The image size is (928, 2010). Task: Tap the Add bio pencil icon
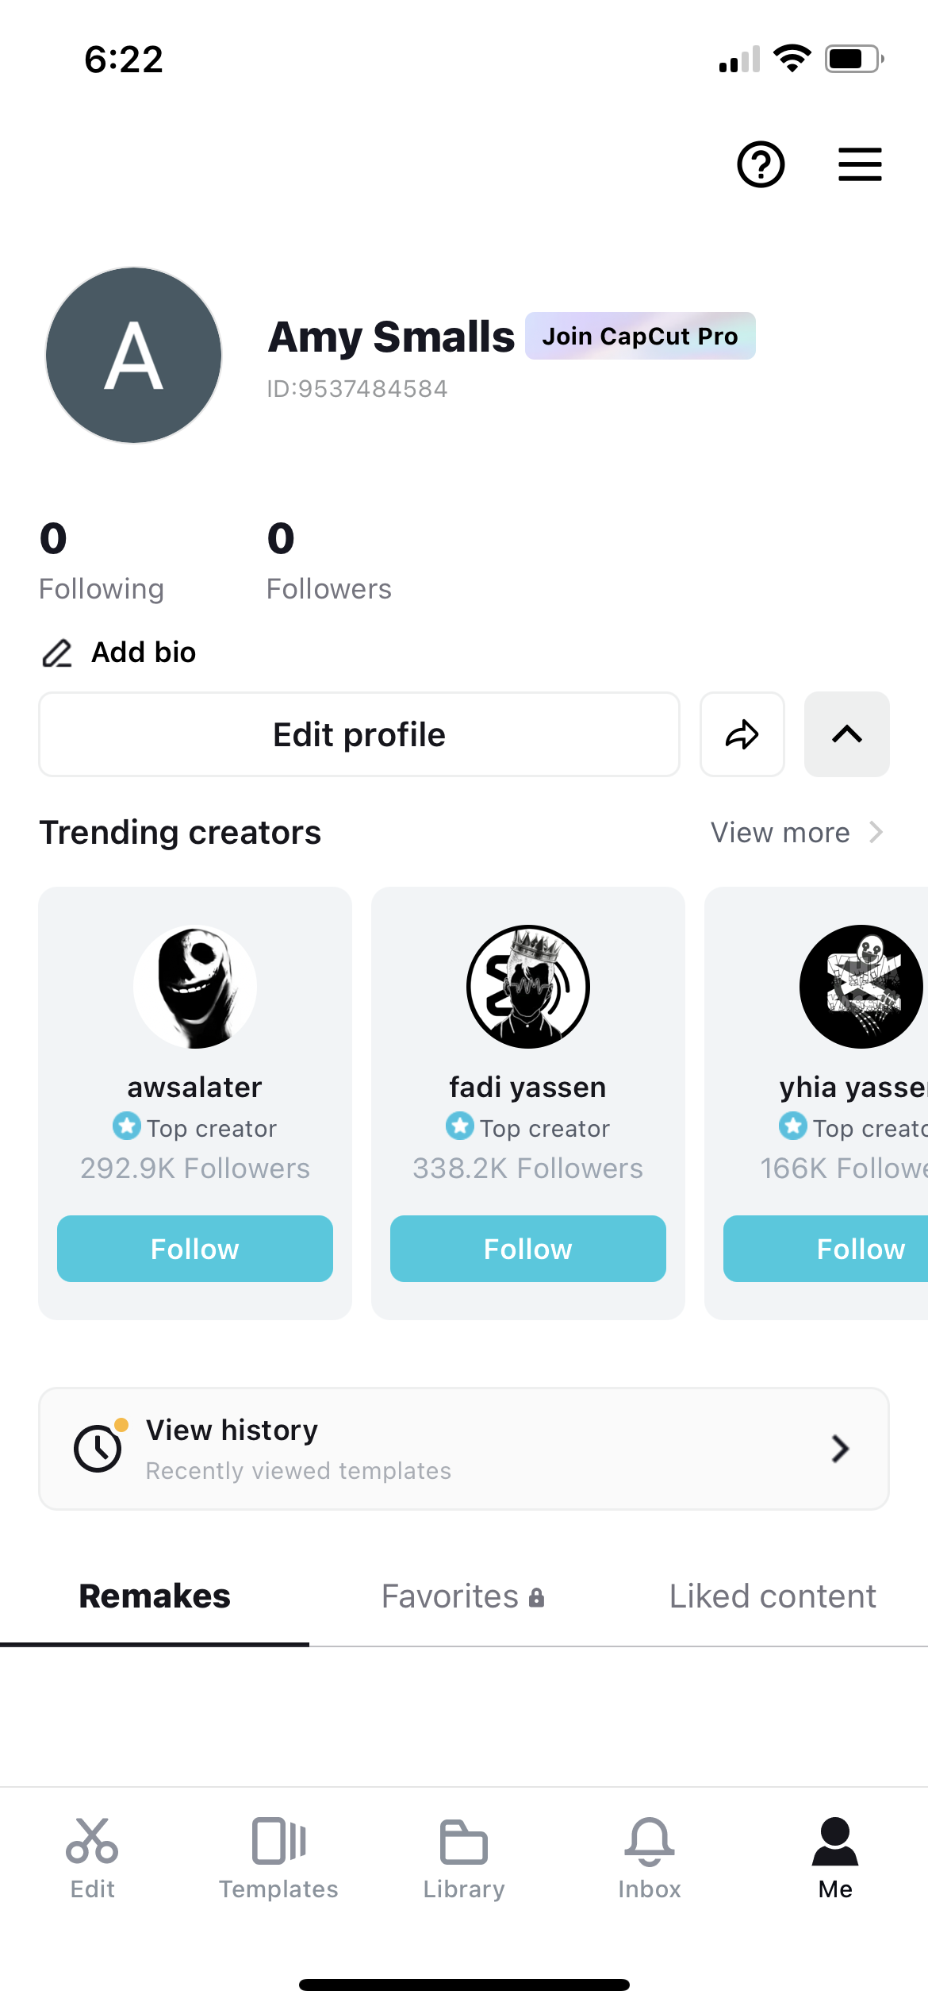56,653
